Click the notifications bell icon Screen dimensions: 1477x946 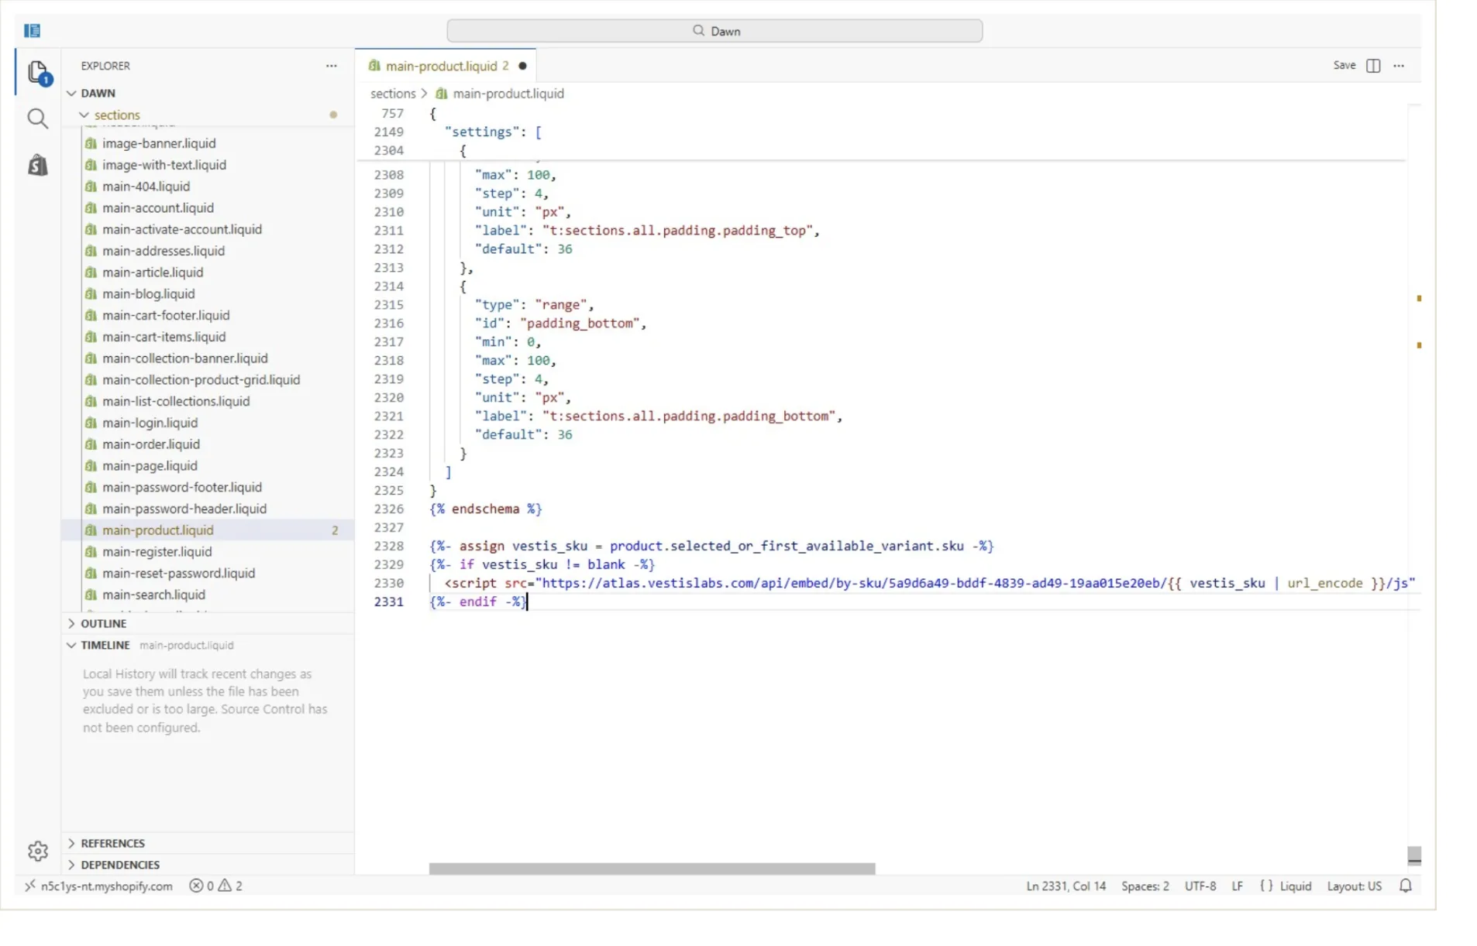click(x=1406, y=886)
